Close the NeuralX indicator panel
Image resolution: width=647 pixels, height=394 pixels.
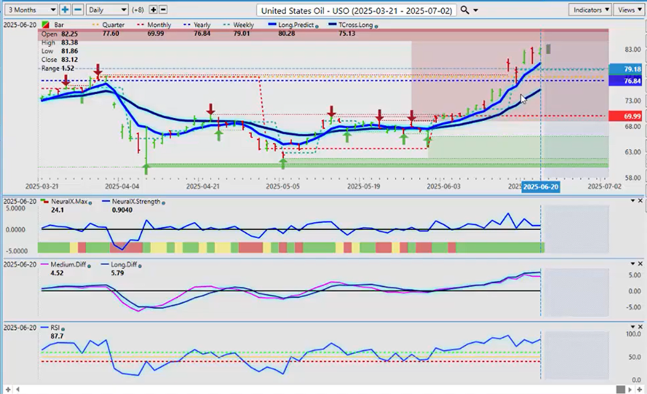(x=640, y=200)
